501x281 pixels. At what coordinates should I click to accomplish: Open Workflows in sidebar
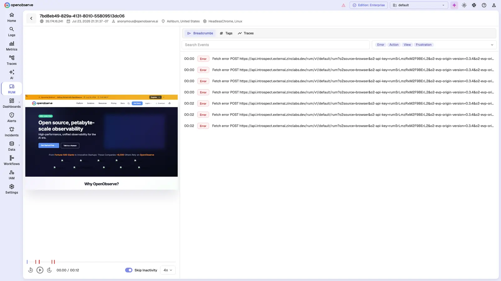12,160
